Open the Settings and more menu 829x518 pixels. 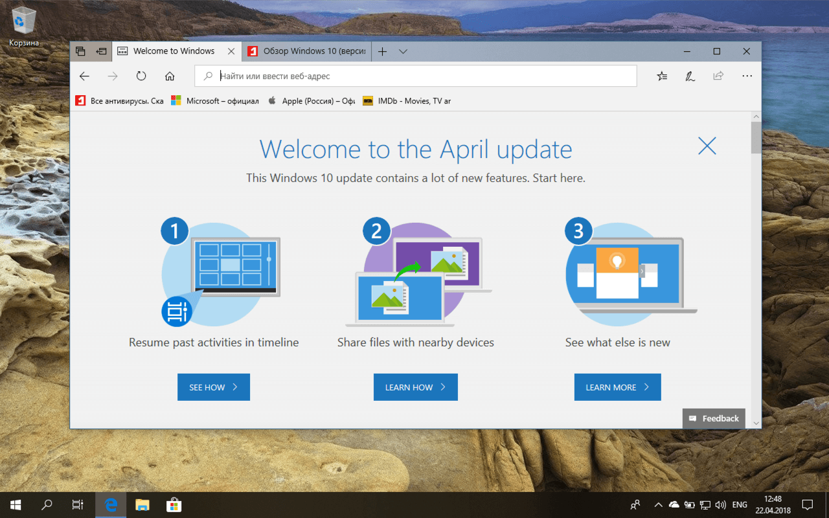(x=746, y=76)
